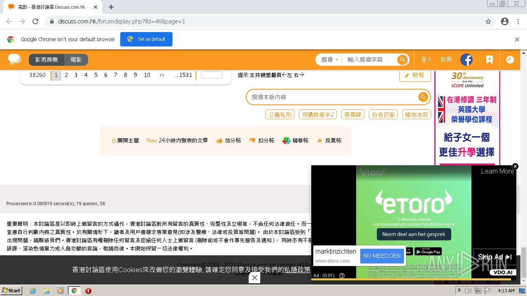The image size is (527, 296).
Task: Open the Windows Start menu
Action: coord(12,291)
